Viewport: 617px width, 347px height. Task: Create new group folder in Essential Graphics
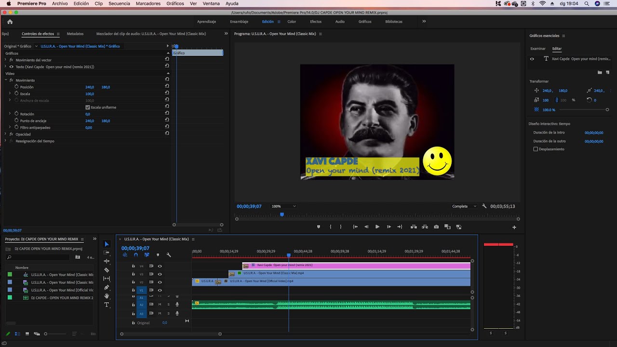(x=600, y=72)
